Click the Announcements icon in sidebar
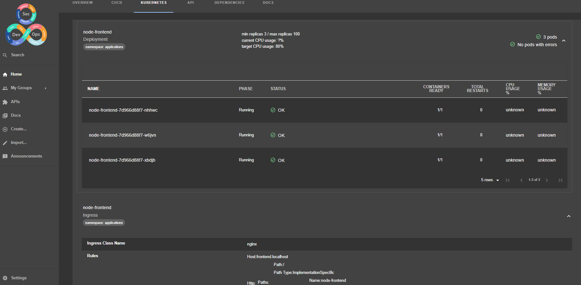Viewport: 581px width, 285px height. point(5,157)
